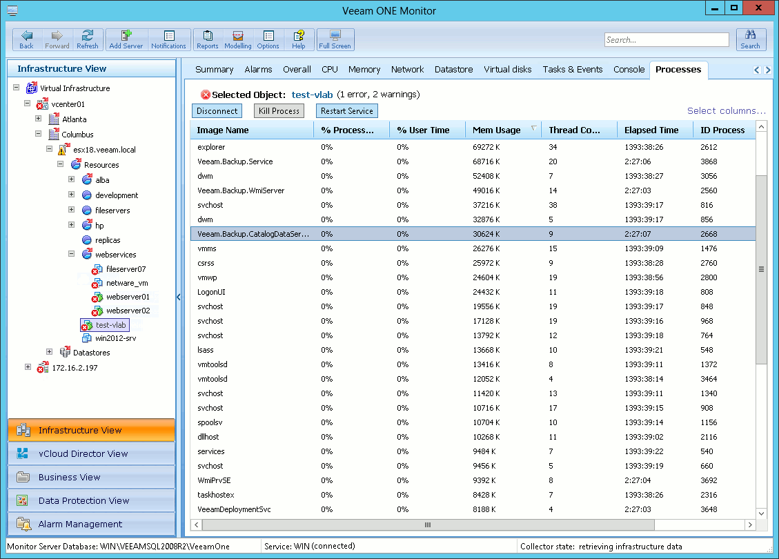Click the vertical scrollbar thumb of process list
779x559 pixels.
tap(761, 269)
